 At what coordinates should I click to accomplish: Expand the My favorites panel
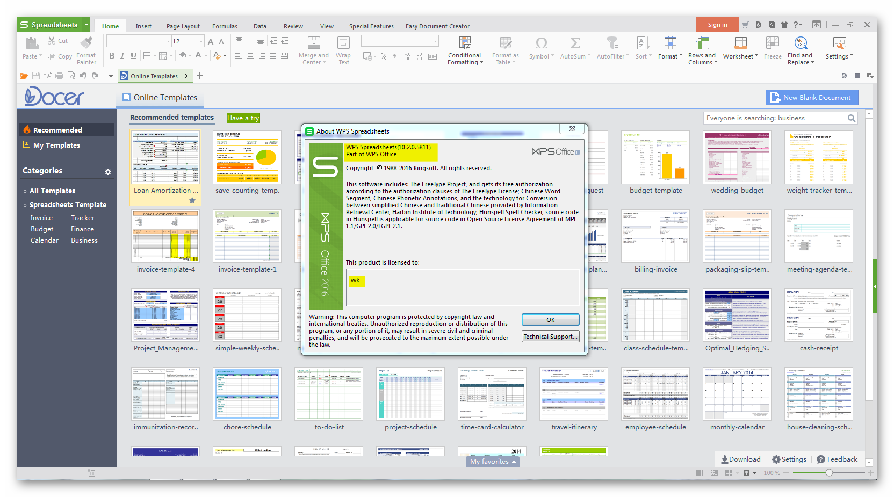click(x=493, y=462)
